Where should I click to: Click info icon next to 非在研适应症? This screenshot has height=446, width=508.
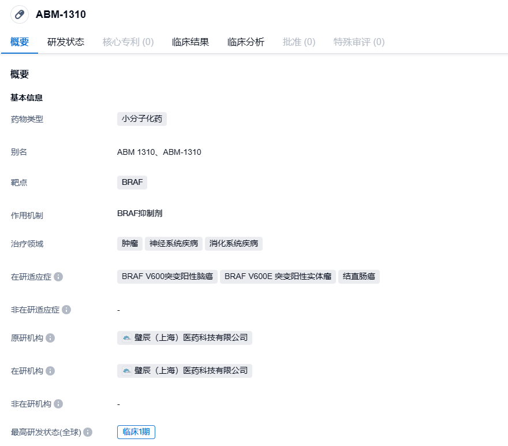(x=66, y=310)
